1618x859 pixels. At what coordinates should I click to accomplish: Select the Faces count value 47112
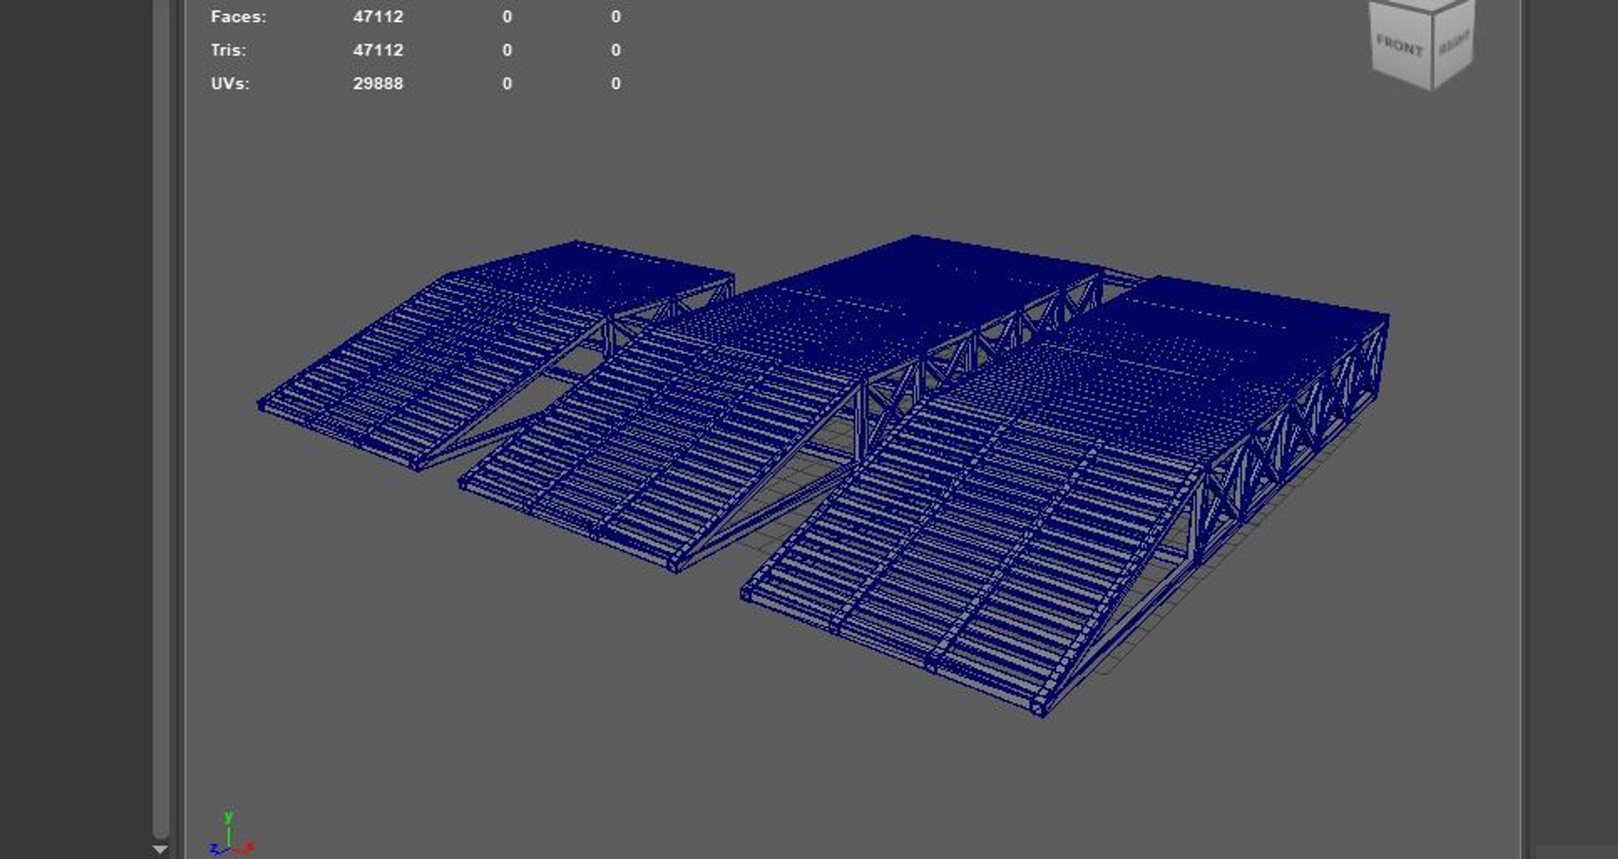pos(378,17)
